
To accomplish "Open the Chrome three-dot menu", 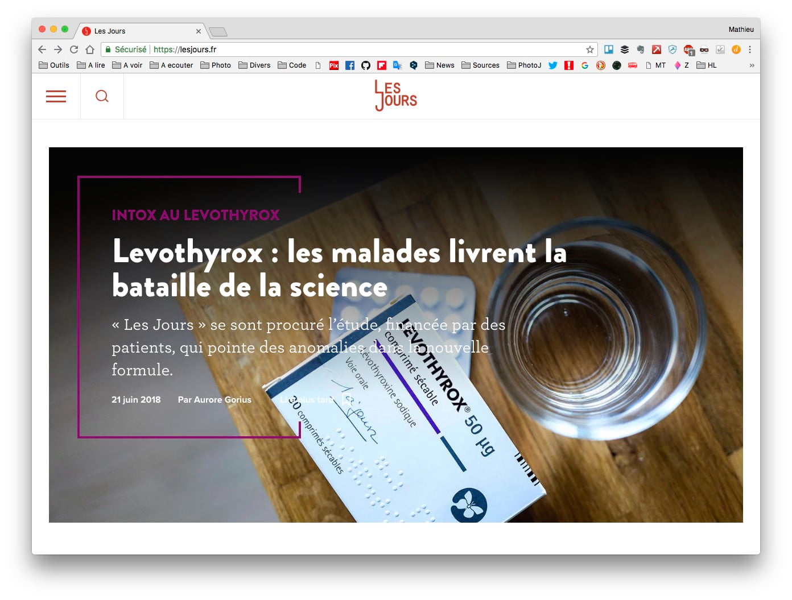I will (750, 49).
